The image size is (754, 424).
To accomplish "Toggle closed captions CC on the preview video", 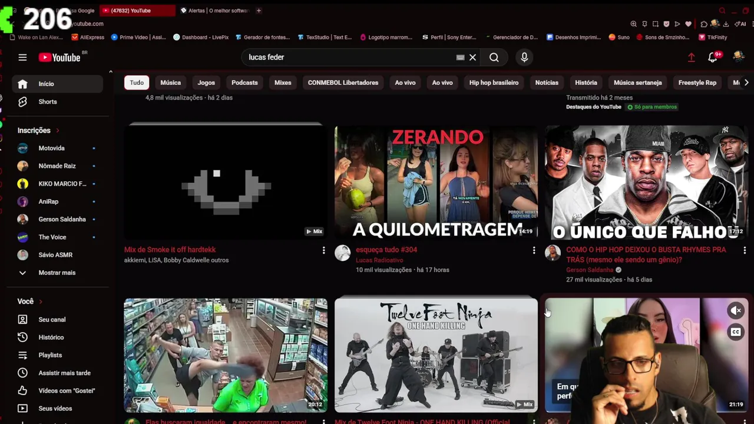I will [736, 332].
